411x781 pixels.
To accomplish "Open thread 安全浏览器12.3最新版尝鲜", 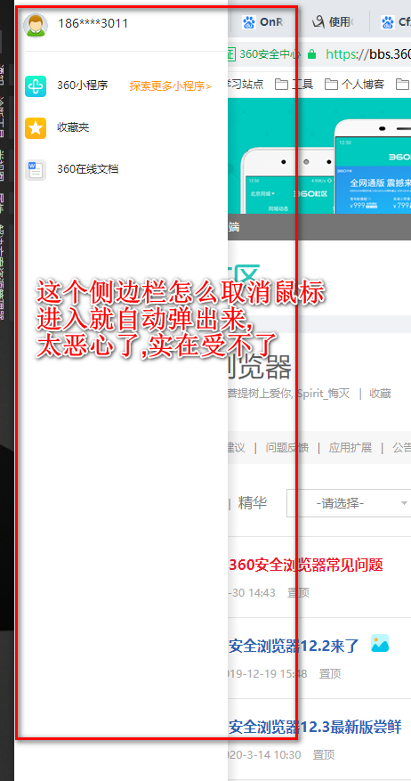I will tap(315, 728).
